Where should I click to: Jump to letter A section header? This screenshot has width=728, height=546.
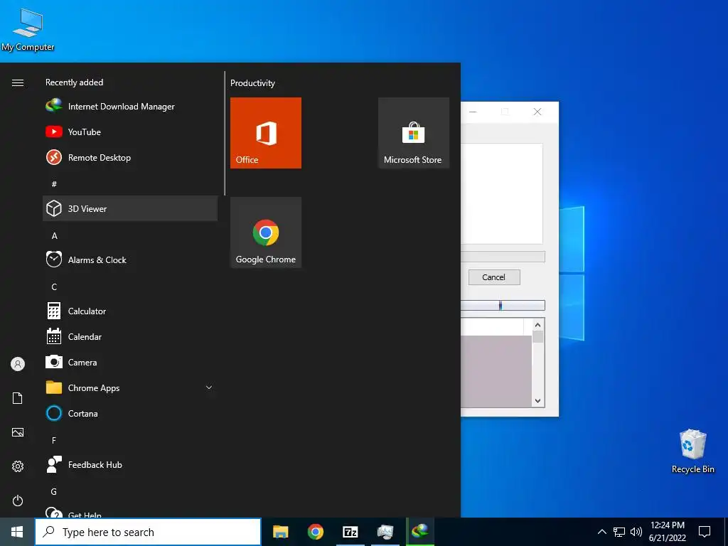54,236
